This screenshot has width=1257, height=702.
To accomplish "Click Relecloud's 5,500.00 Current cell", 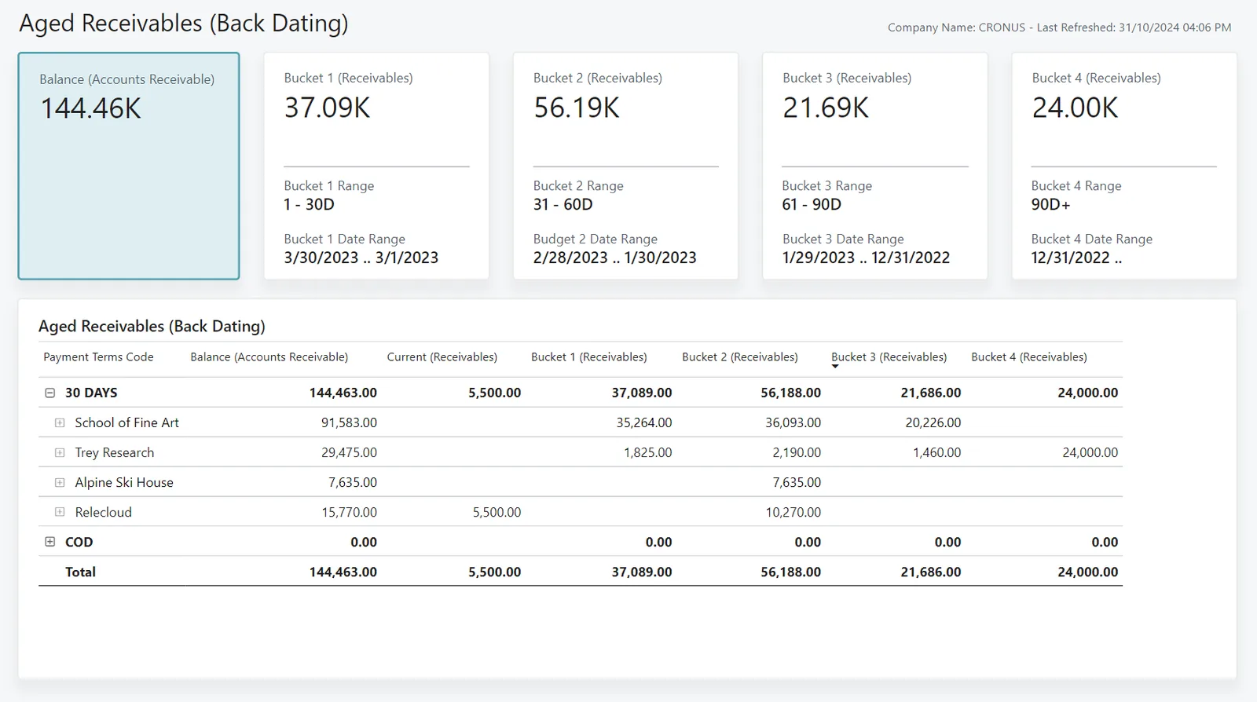I will (x=497, y=512).
